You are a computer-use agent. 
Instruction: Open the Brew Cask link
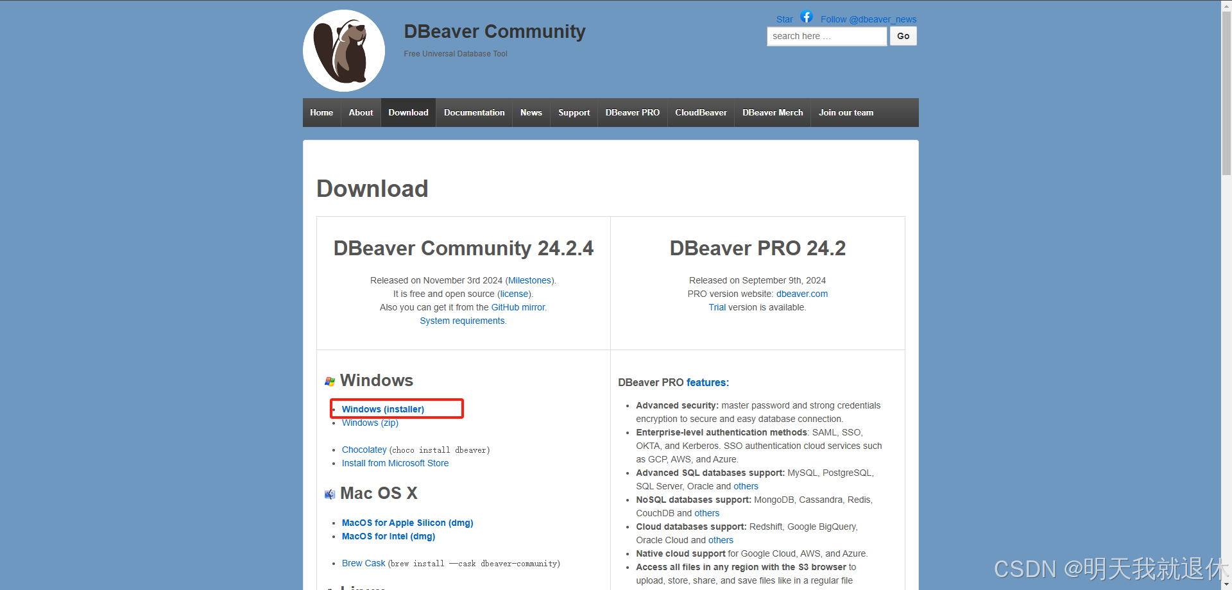coord(363,563)
